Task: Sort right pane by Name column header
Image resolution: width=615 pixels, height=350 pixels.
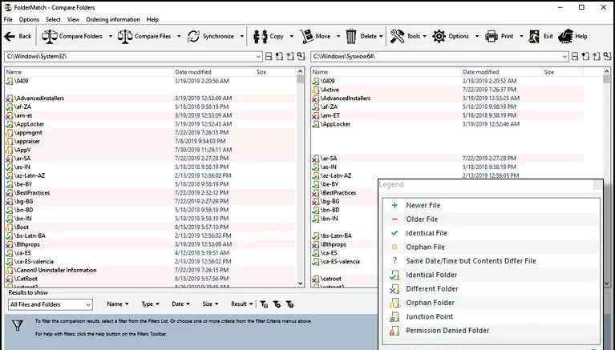Action: point(320,72)
